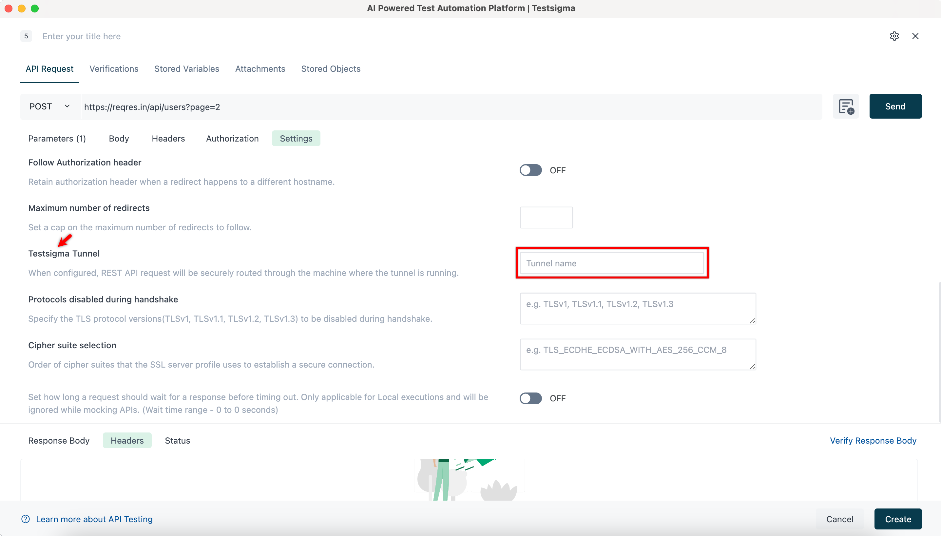Image resolution: width=941 pixels, height=536 pixels.
Task: Open the Verifications tab
Action: 114,69
